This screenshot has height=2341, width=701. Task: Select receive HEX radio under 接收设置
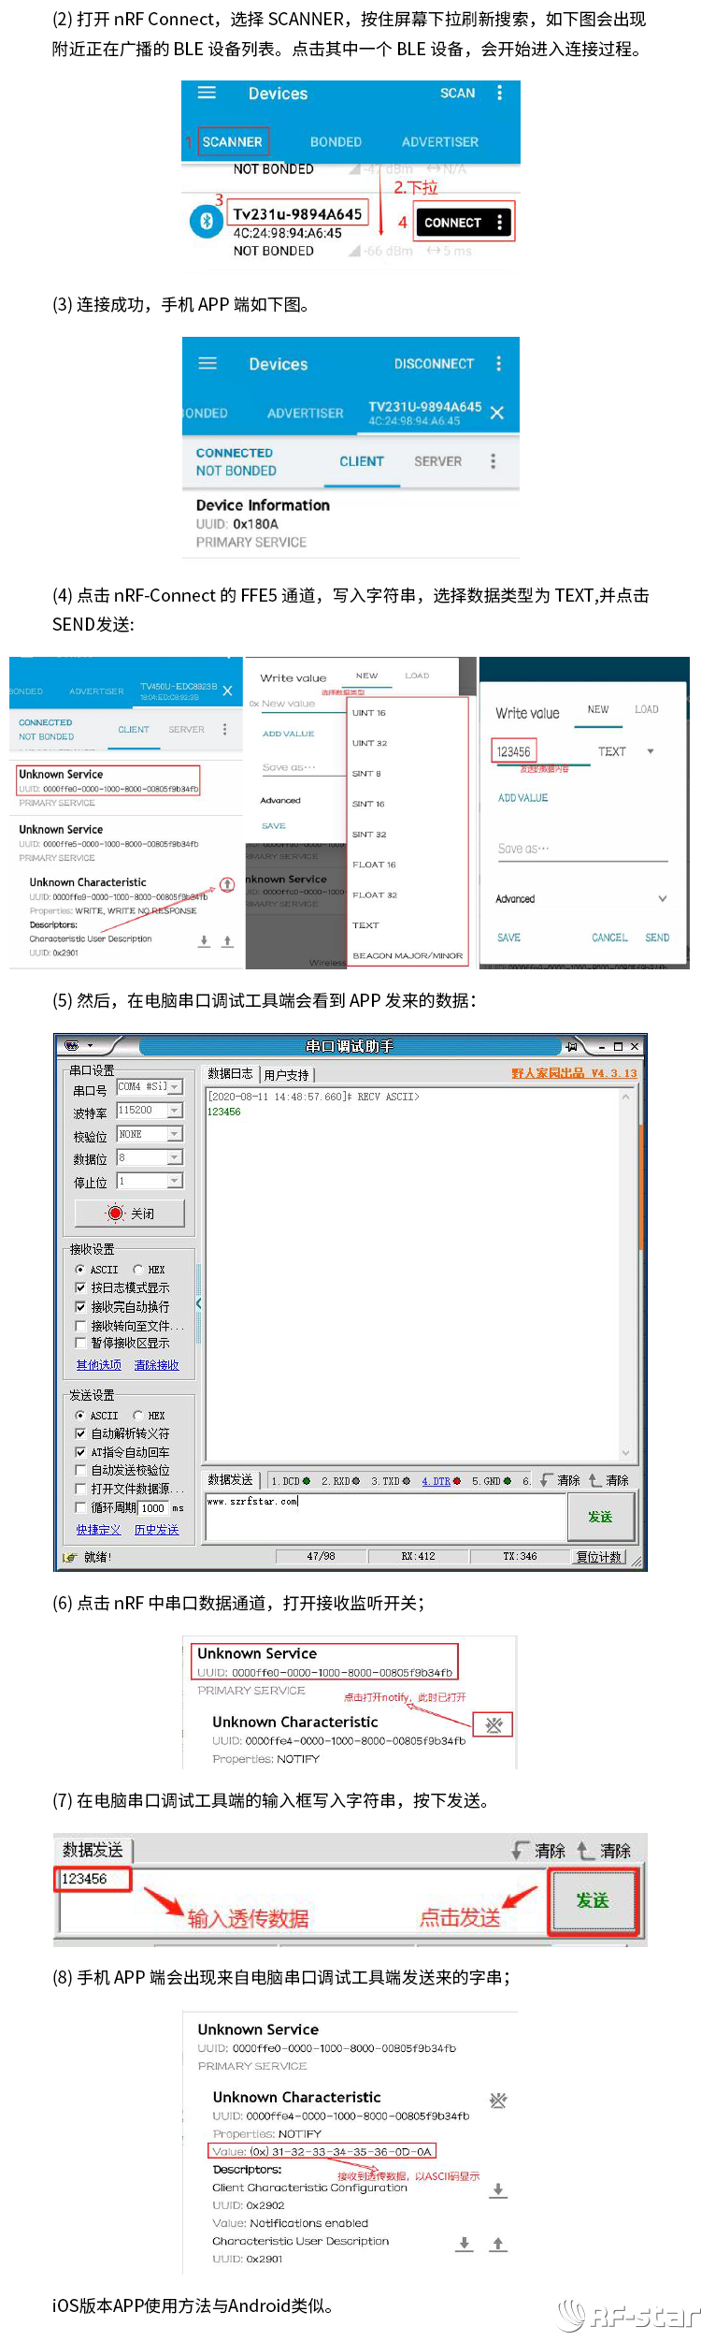point(138,1270)
